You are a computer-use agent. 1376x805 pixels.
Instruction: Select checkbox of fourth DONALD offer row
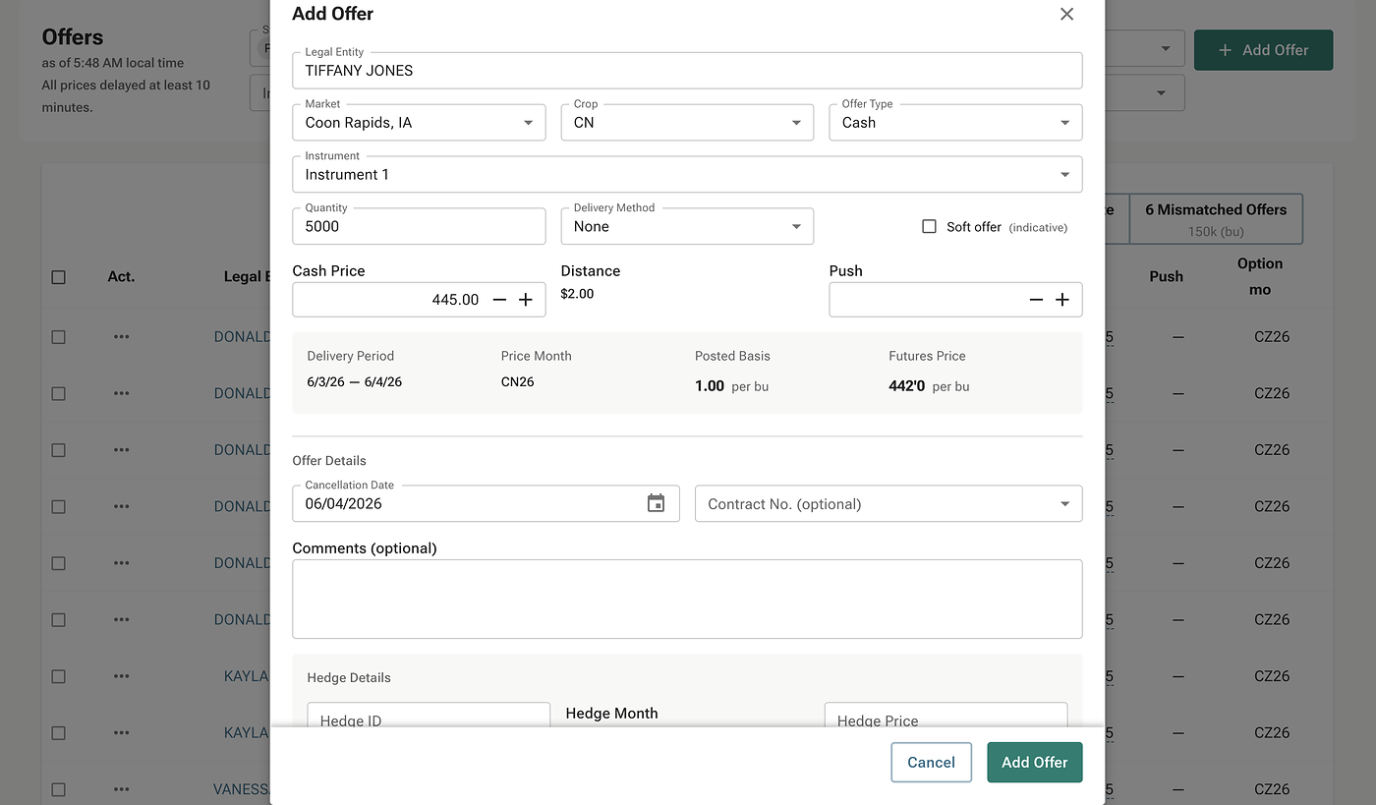click(x=58, y=506)
